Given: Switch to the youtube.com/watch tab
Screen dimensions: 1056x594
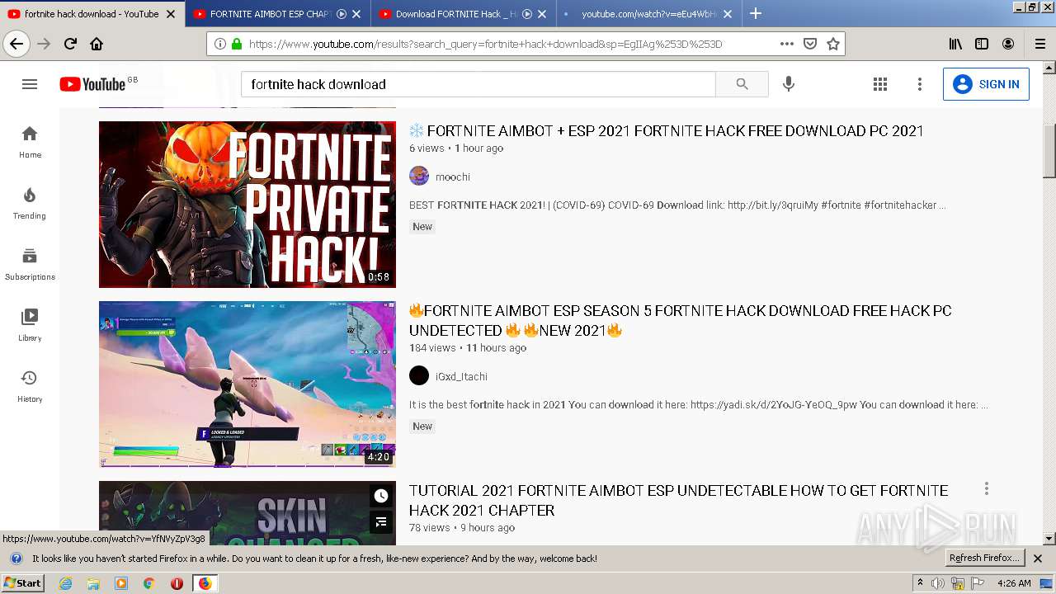Looking at the screenshot, I should tap(648, 14).
